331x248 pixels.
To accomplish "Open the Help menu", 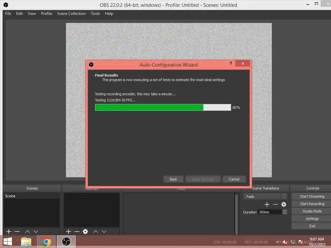I will [x=109, y=14].
